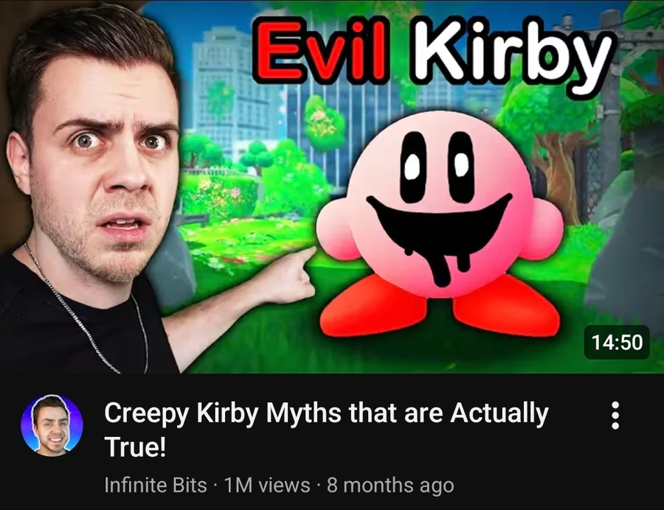
Task: Click the word True! in title
Action: coord(135,447)
